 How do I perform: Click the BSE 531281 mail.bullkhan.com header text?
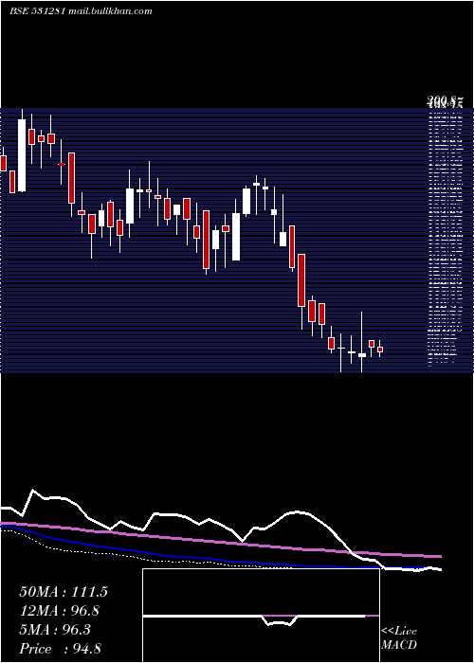(81, 11)
